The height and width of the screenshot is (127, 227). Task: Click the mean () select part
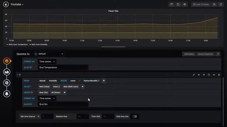click(x=56, y=87)
